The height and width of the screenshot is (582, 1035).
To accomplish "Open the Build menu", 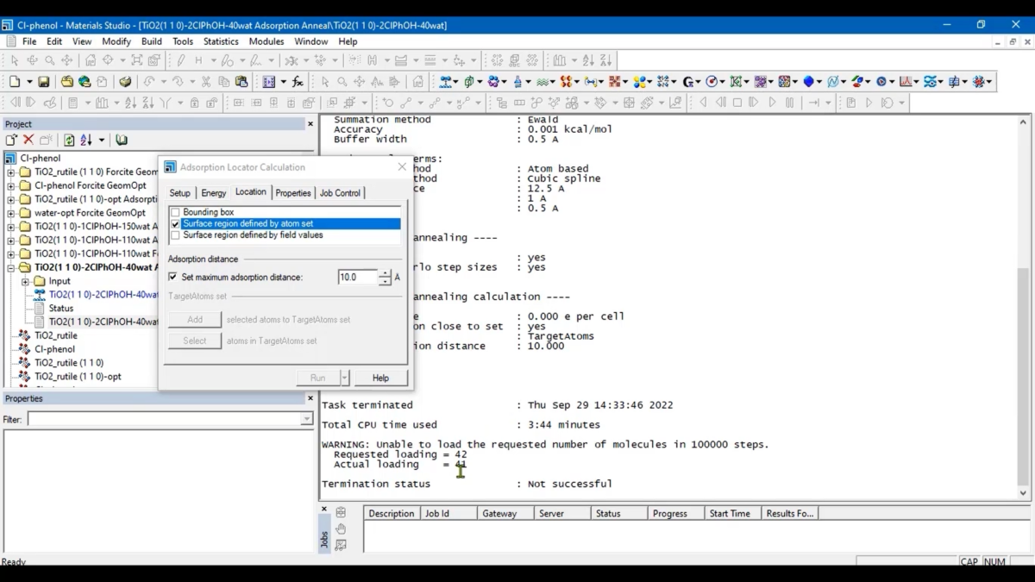I will [x=152, y=41].
